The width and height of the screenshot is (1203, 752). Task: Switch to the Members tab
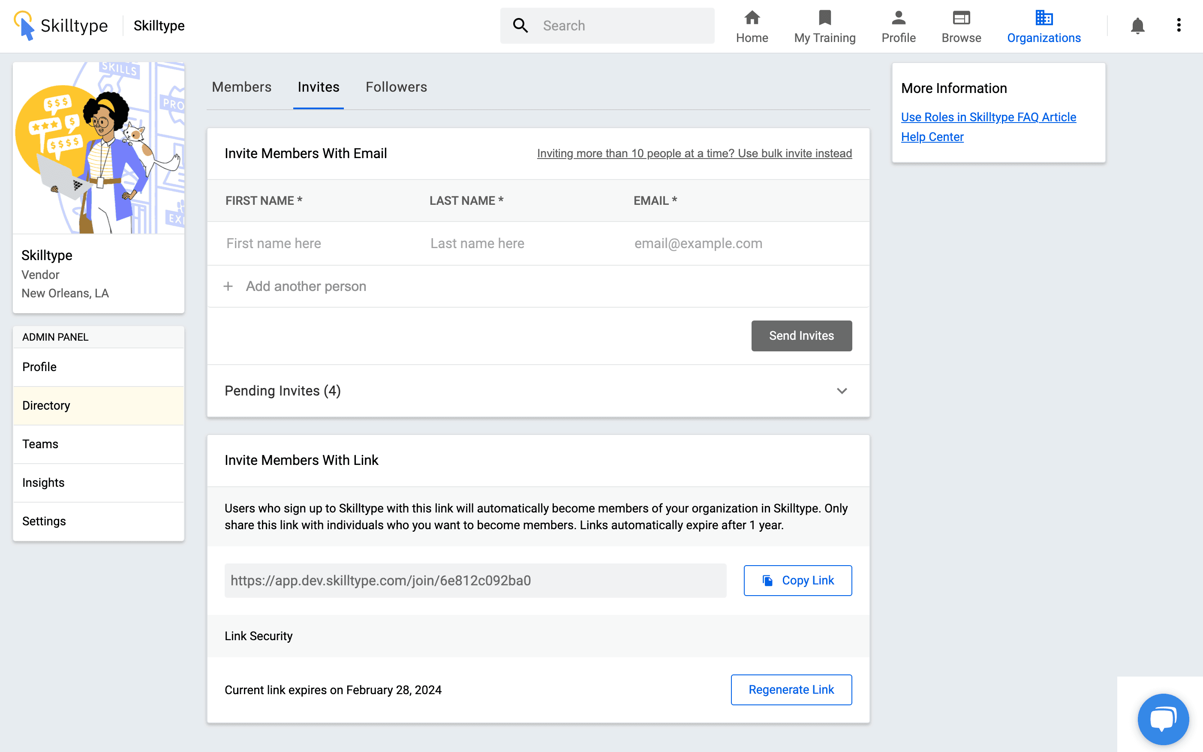click(x=241, y=87)
